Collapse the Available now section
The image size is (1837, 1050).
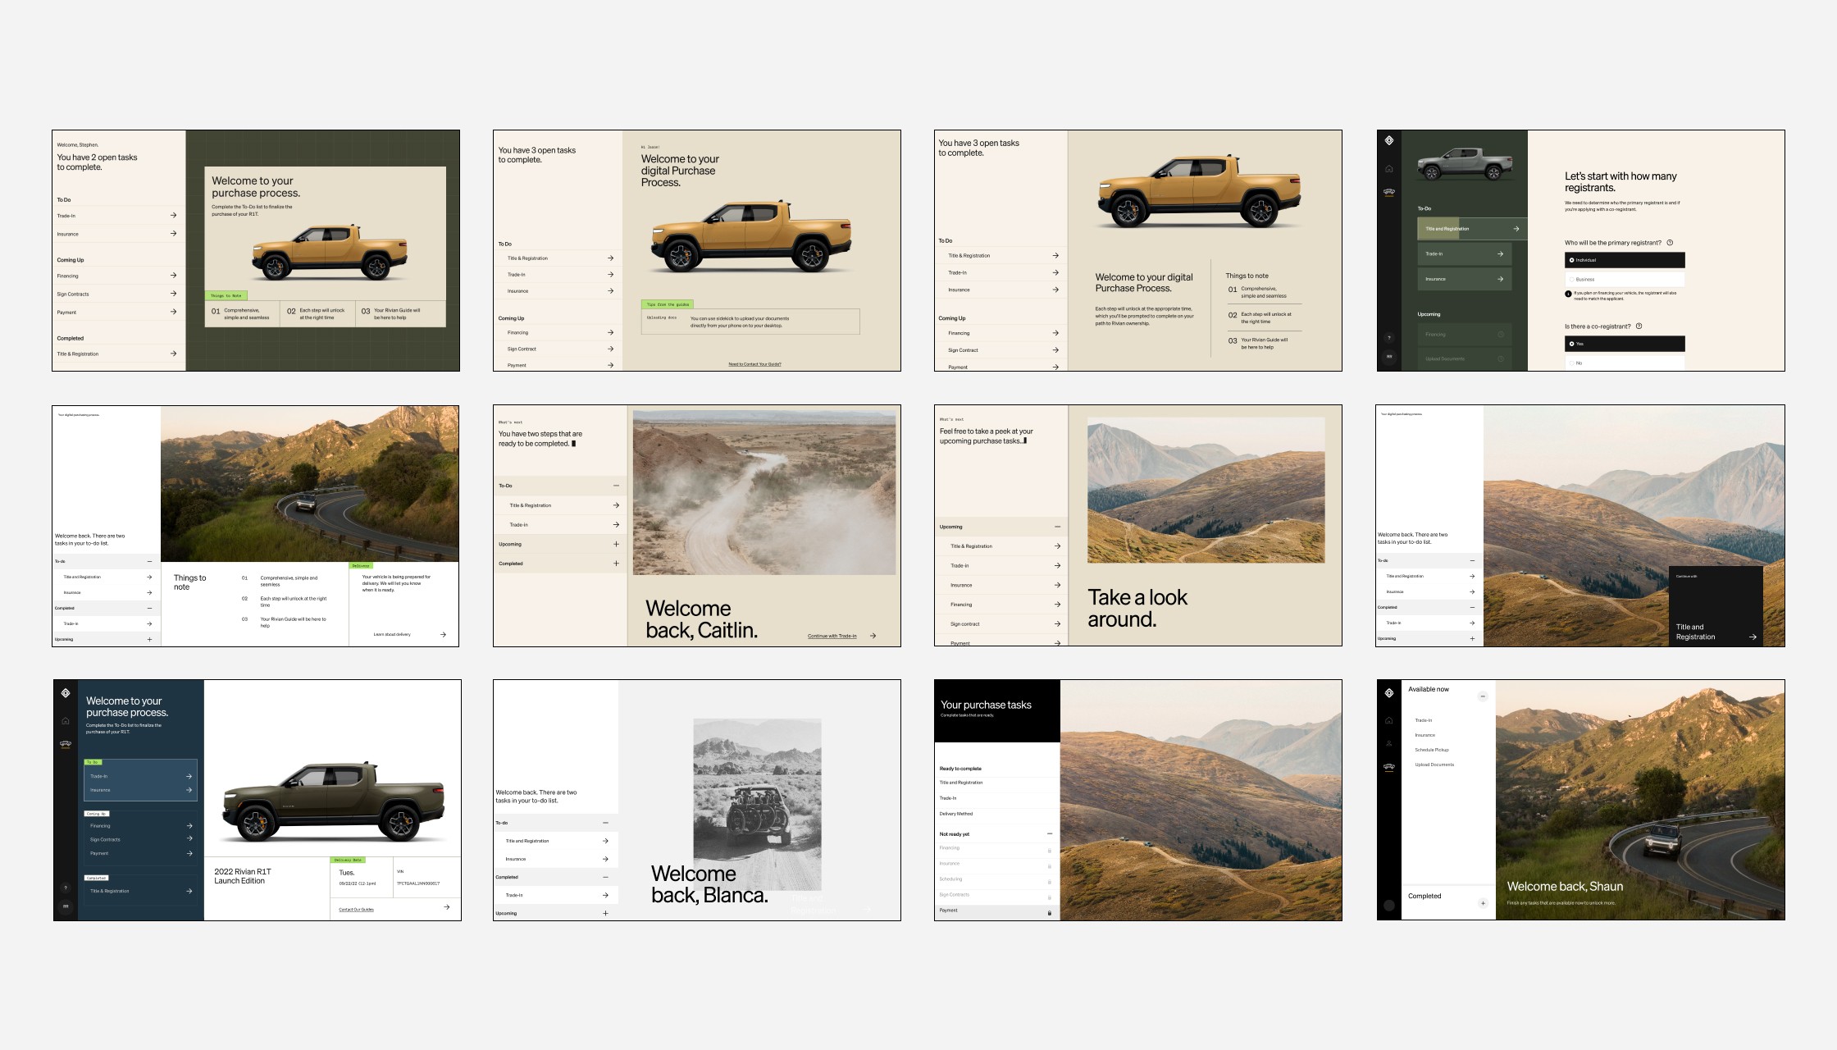(x=1482, y=696)
